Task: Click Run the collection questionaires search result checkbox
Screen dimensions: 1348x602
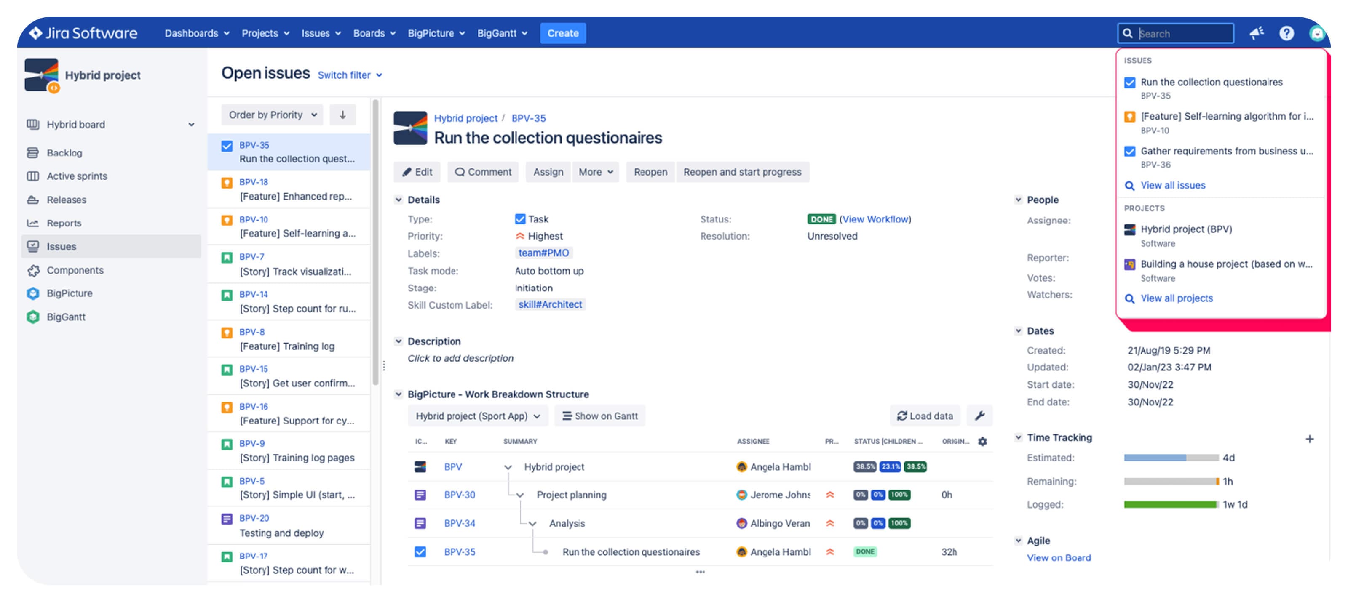Action: click(1129, 83)
